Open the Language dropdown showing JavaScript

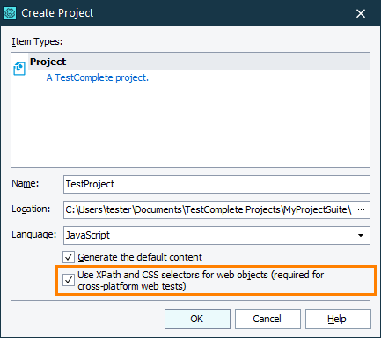point(216,235)
